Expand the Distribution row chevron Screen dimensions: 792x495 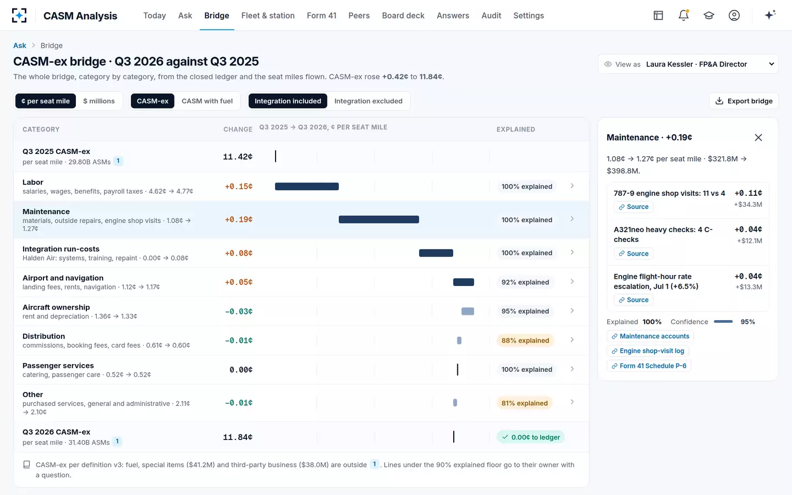coord(572,340)
